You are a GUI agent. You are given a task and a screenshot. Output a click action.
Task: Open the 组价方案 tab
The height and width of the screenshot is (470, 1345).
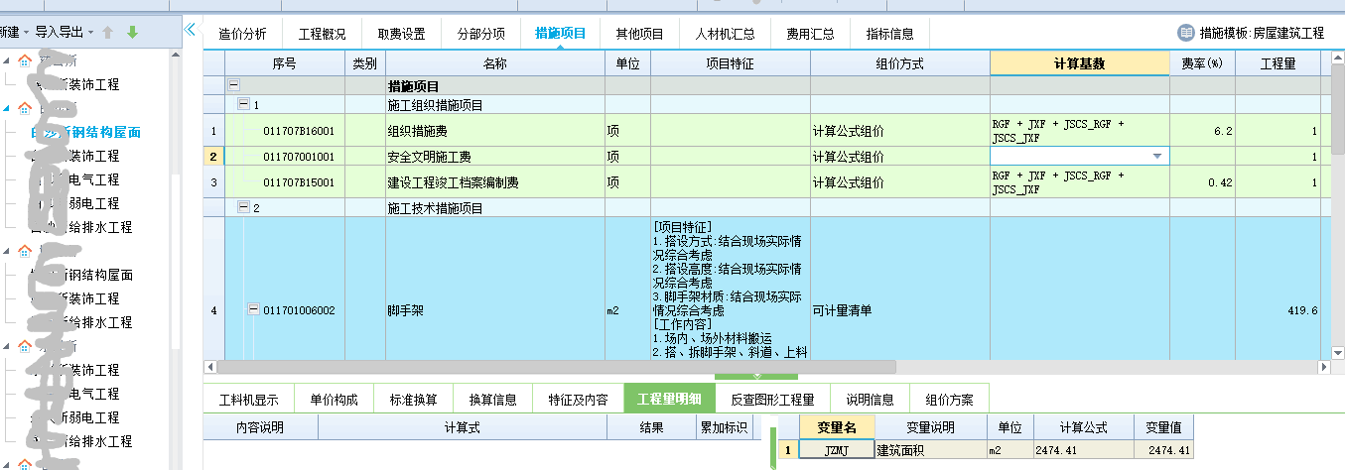point(949,400)
